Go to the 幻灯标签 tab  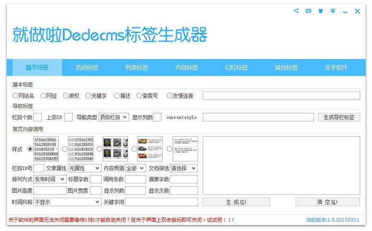coord(236,67)
